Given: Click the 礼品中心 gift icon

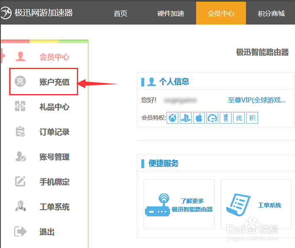Looking at the screenshot, I should [x=20, y=106].
